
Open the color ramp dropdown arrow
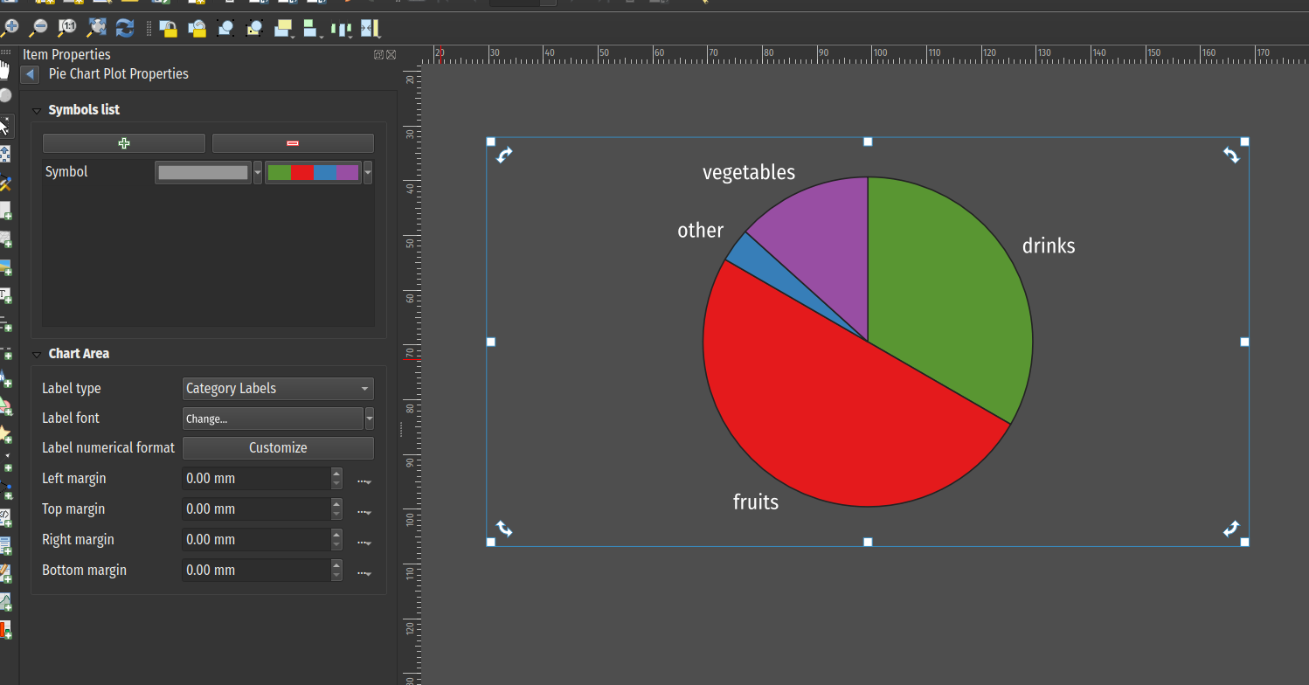[x=368, y=173]
